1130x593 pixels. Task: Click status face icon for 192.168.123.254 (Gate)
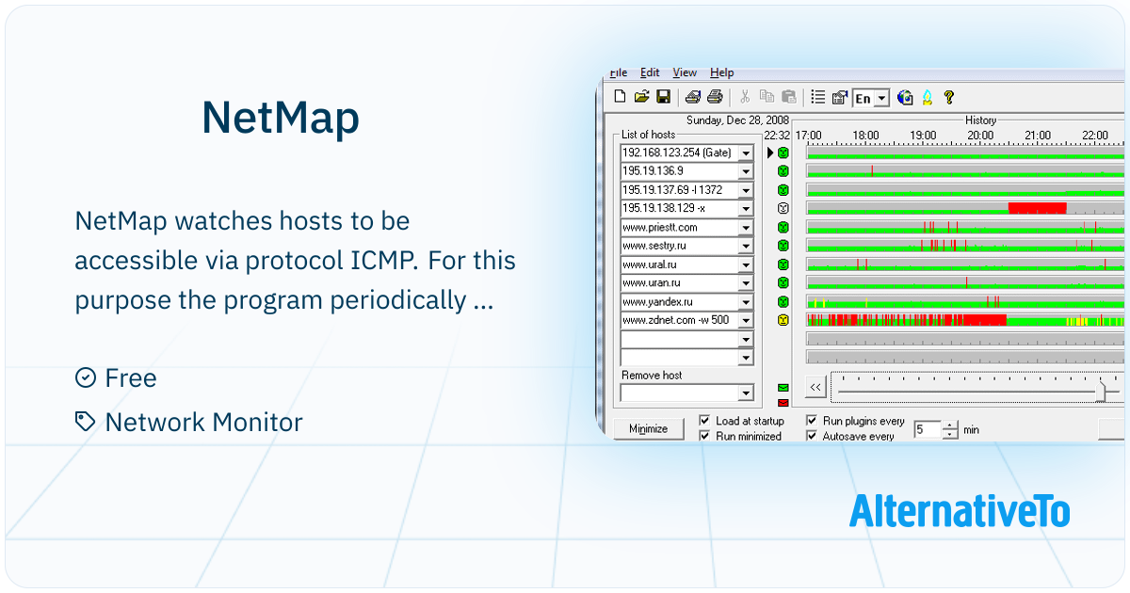783,152
